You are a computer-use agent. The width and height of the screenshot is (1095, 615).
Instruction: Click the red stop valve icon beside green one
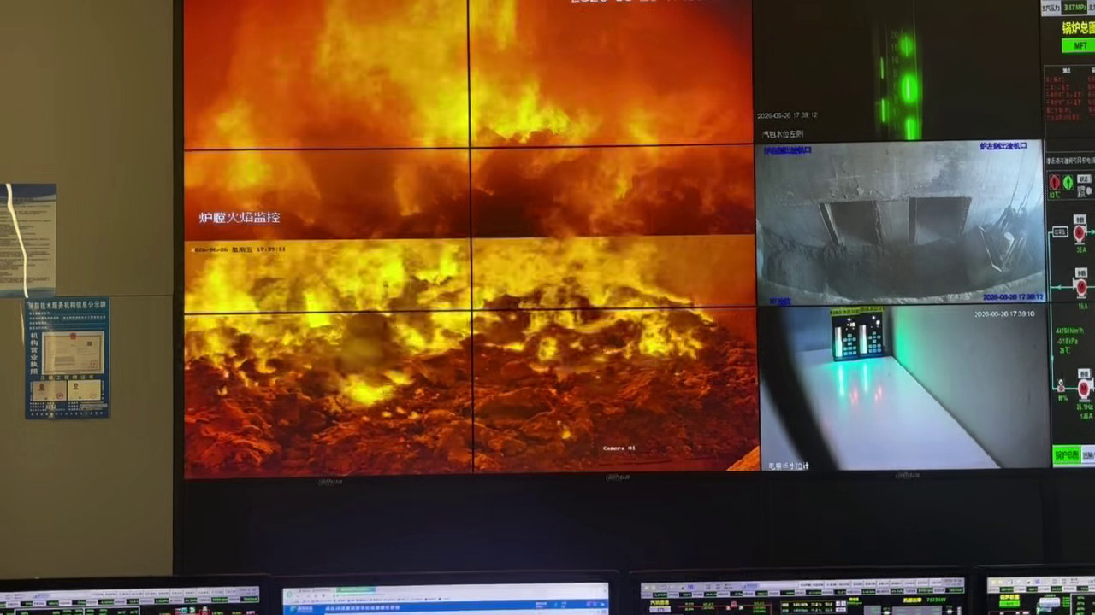point(1055,182)
